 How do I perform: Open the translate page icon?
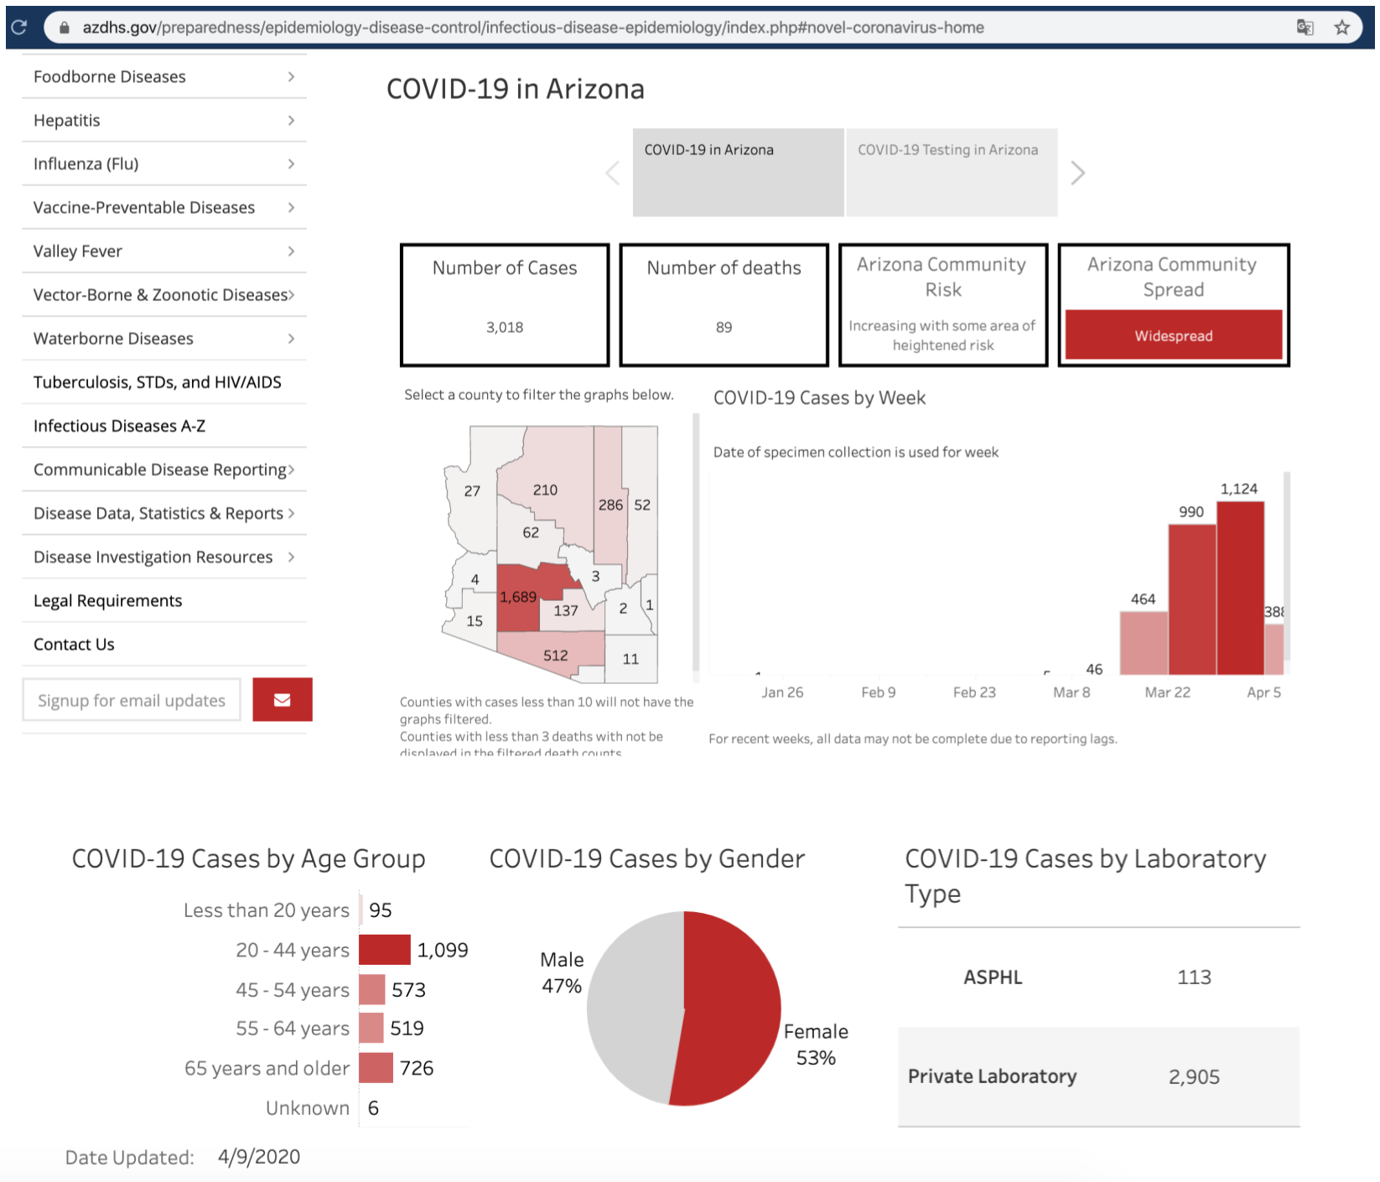(x=1305, y=28)
